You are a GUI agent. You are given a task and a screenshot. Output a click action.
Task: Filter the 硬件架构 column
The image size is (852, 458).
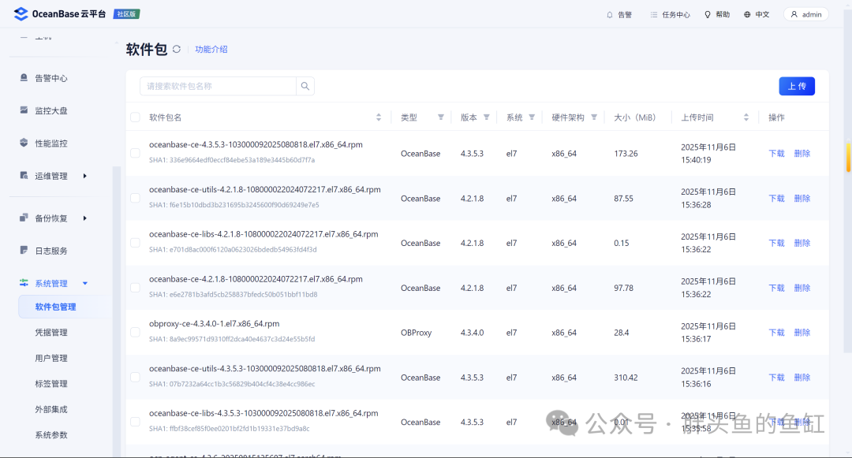click(594, 117)
